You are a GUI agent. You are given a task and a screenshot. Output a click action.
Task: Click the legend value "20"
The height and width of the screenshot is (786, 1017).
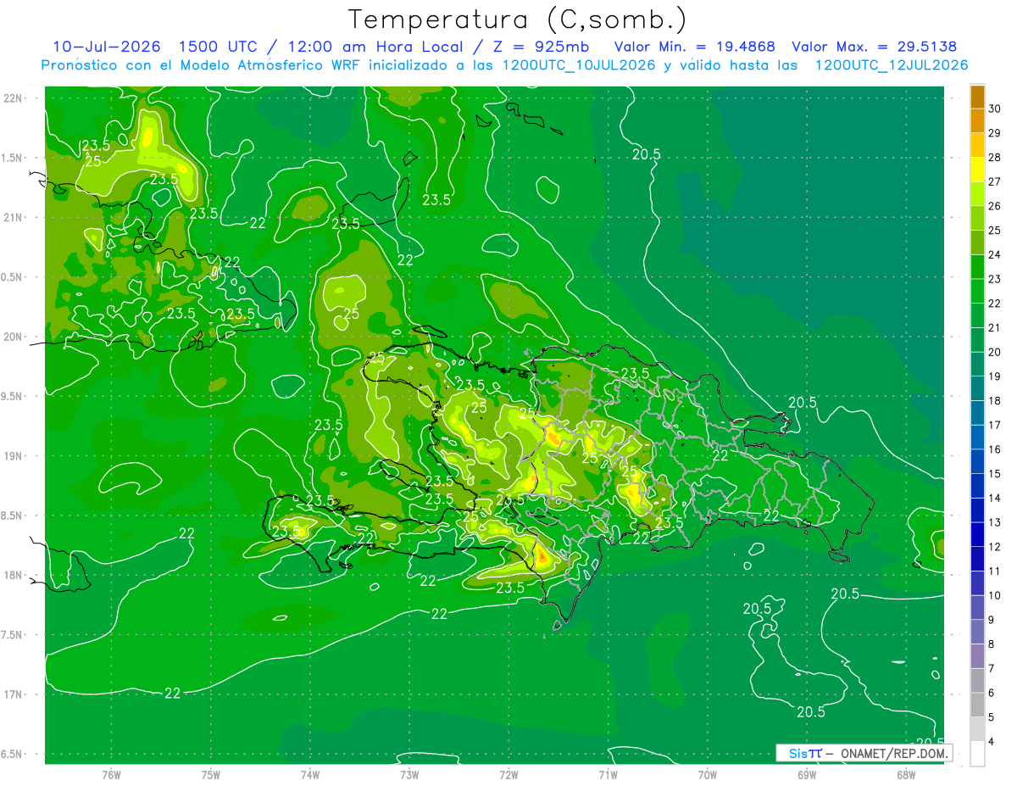995,352
